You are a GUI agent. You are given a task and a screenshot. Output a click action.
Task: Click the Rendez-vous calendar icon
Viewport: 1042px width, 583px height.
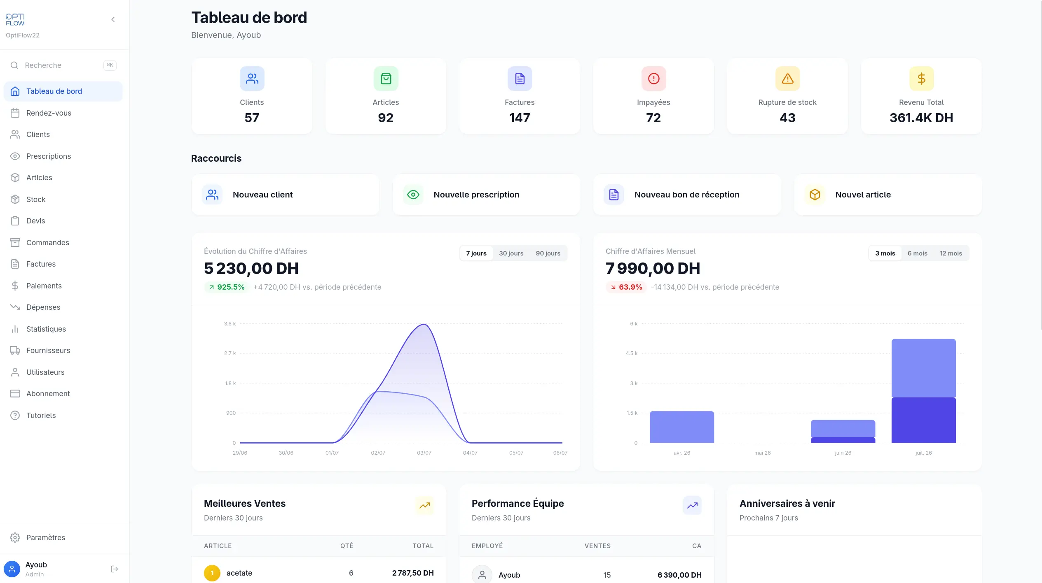click(15, 113)
